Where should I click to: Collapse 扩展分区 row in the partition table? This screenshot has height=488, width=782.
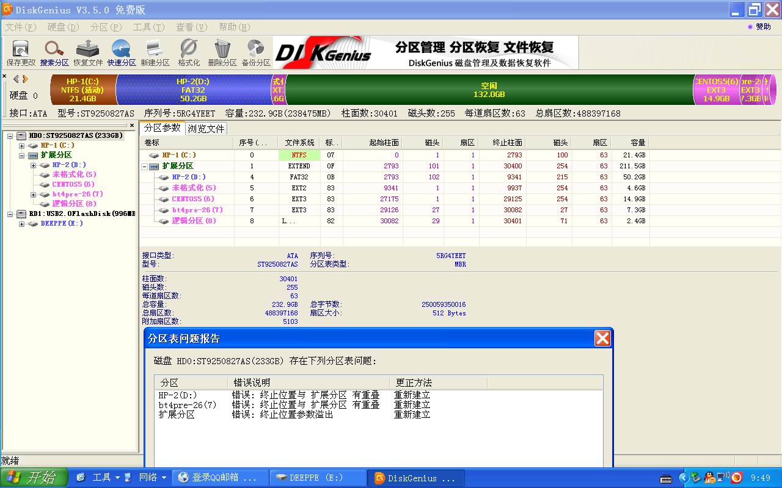pyautogui.click(x=145, y=166)
